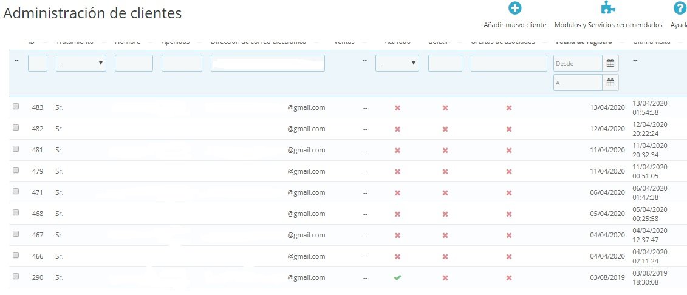Activate customer 466 via Activado red cross
The height and width of the screenshot is (295, 687).
pos(397,257)
